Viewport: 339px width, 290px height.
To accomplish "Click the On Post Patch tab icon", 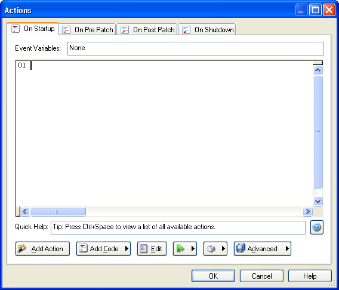I will (x=125, y=30).
